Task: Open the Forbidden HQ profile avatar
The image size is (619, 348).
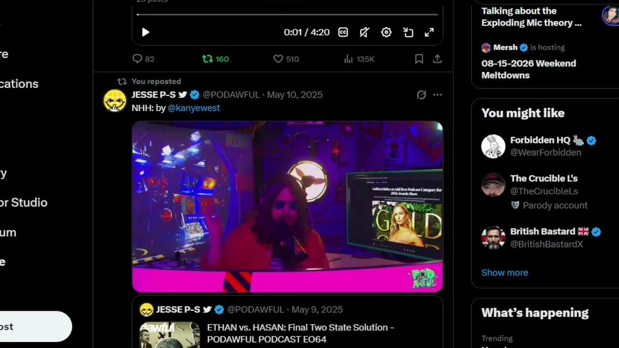Action: point(493,146)
